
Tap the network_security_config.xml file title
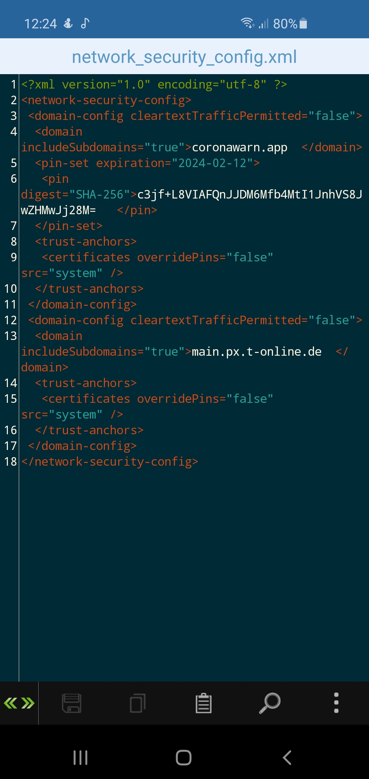point(184,57)
